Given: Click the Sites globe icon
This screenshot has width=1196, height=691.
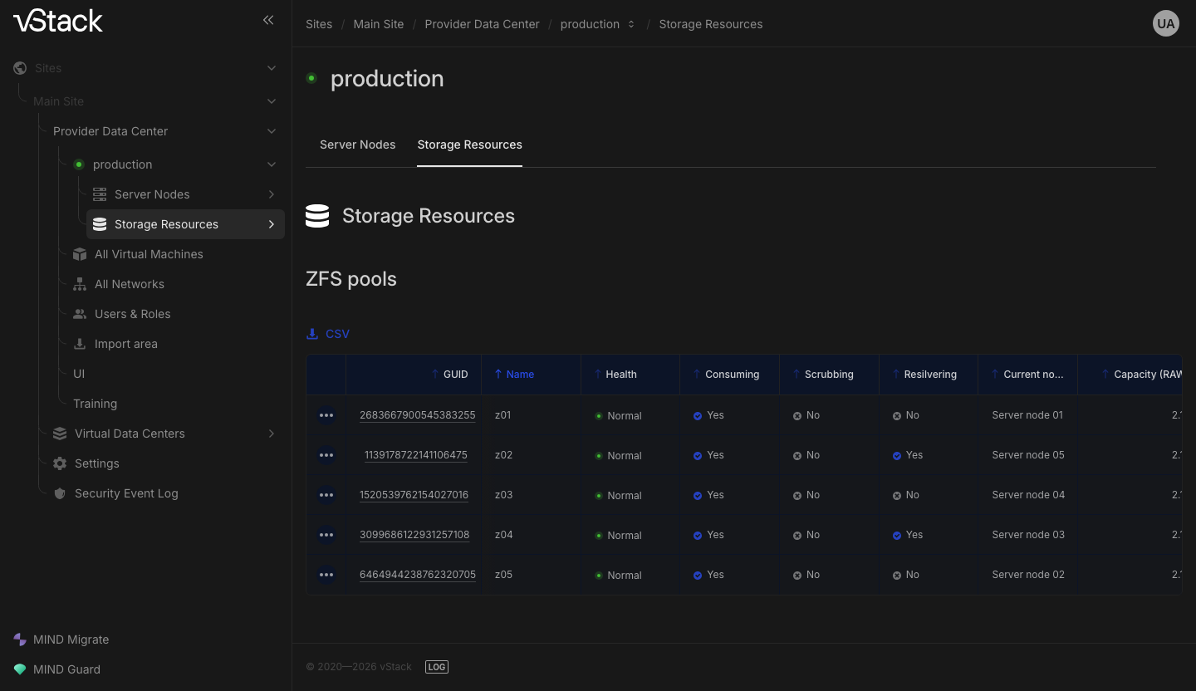Looking at the screenshot, I should [20, 68].
